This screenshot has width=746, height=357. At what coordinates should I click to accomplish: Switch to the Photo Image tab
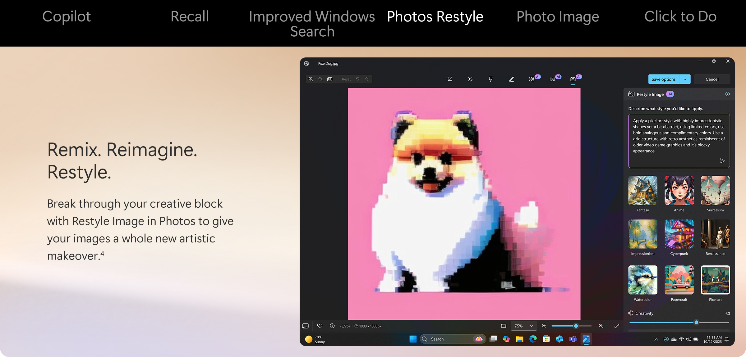558,17
